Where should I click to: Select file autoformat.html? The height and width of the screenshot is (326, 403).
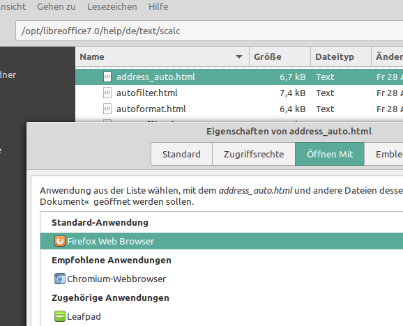[151, 109]
